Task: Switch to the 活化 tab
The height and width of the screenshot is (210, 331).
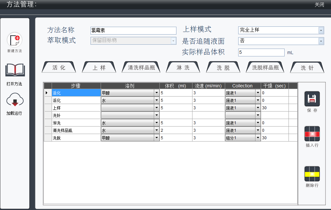Action: pyautogui.click(x=59, y=67)
